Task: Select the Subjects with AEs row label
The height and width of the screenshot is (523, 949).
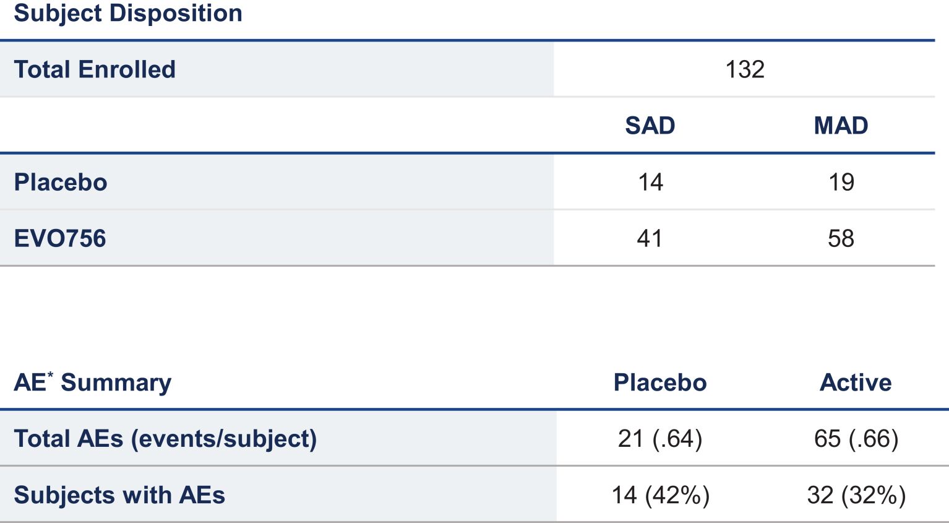Action: pos(119,495)
